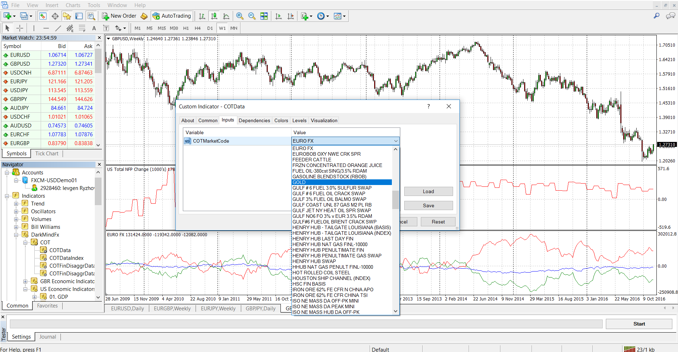This screenshot has height=352, width=678.
Task: Click the Save button in dialog
Action: (x=428, y=205)
